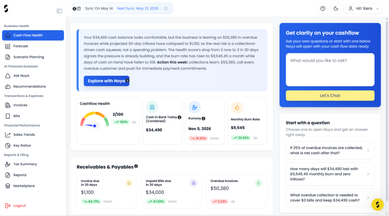This screenshot has width=389, height=216.
Task: Click Logout link
Action: click(16, 205)
